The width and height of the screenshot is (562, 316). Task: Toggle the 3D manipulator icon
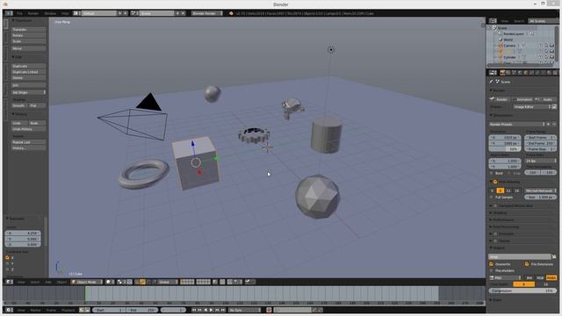tap(137, 282)
